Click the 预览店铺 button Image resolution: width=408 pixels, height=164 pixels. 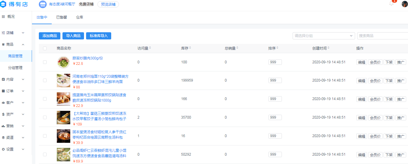pos(108,4)
